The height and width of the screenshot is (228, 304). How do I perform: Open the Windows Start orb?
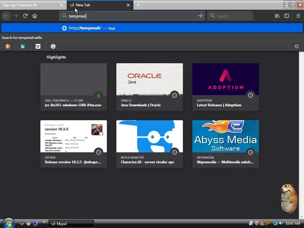click(x=9, y=223)
